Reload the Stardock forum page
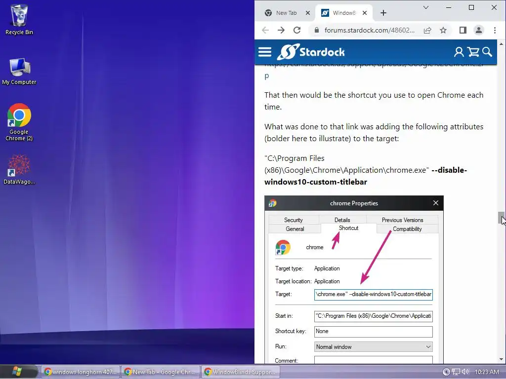The image size is (506, 379). click(x=297, y=30)
